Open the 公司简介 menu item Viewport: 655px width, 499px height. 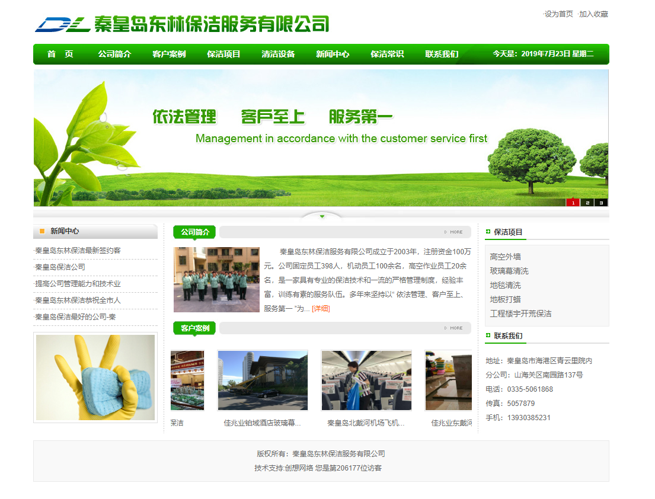click(114, 54)
